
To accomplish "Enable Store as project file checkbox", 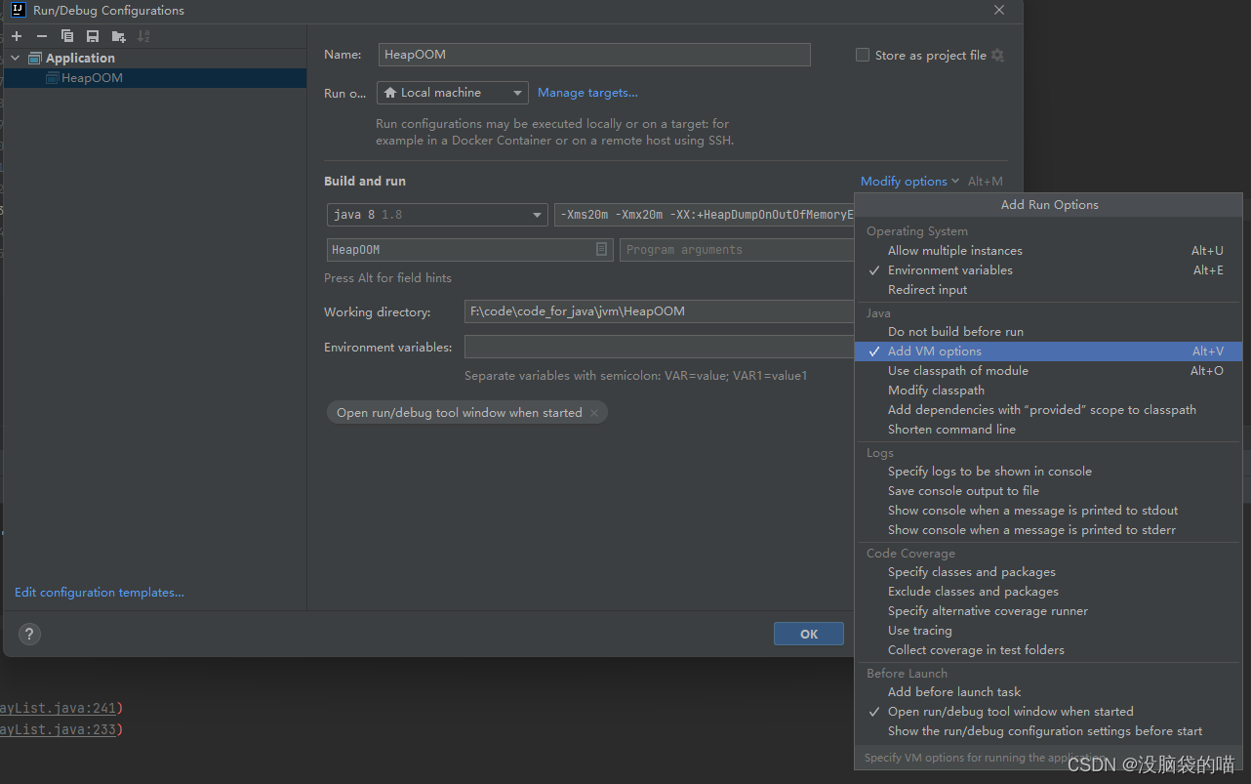I will [x=863, y=56].
